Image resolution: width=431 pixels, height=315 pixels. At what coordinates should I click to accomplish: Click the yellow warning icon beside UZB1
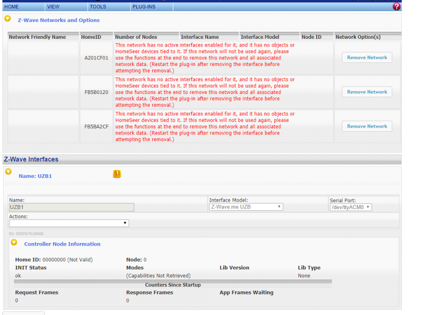click(x=117, y=174)
